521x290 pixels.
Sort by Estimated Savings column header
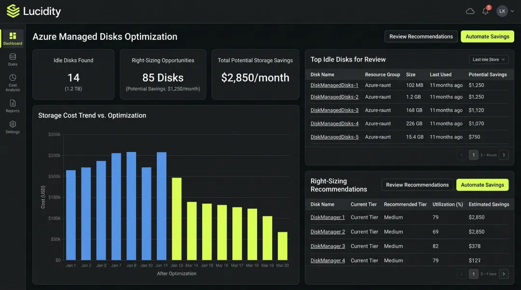pos(489,204)
